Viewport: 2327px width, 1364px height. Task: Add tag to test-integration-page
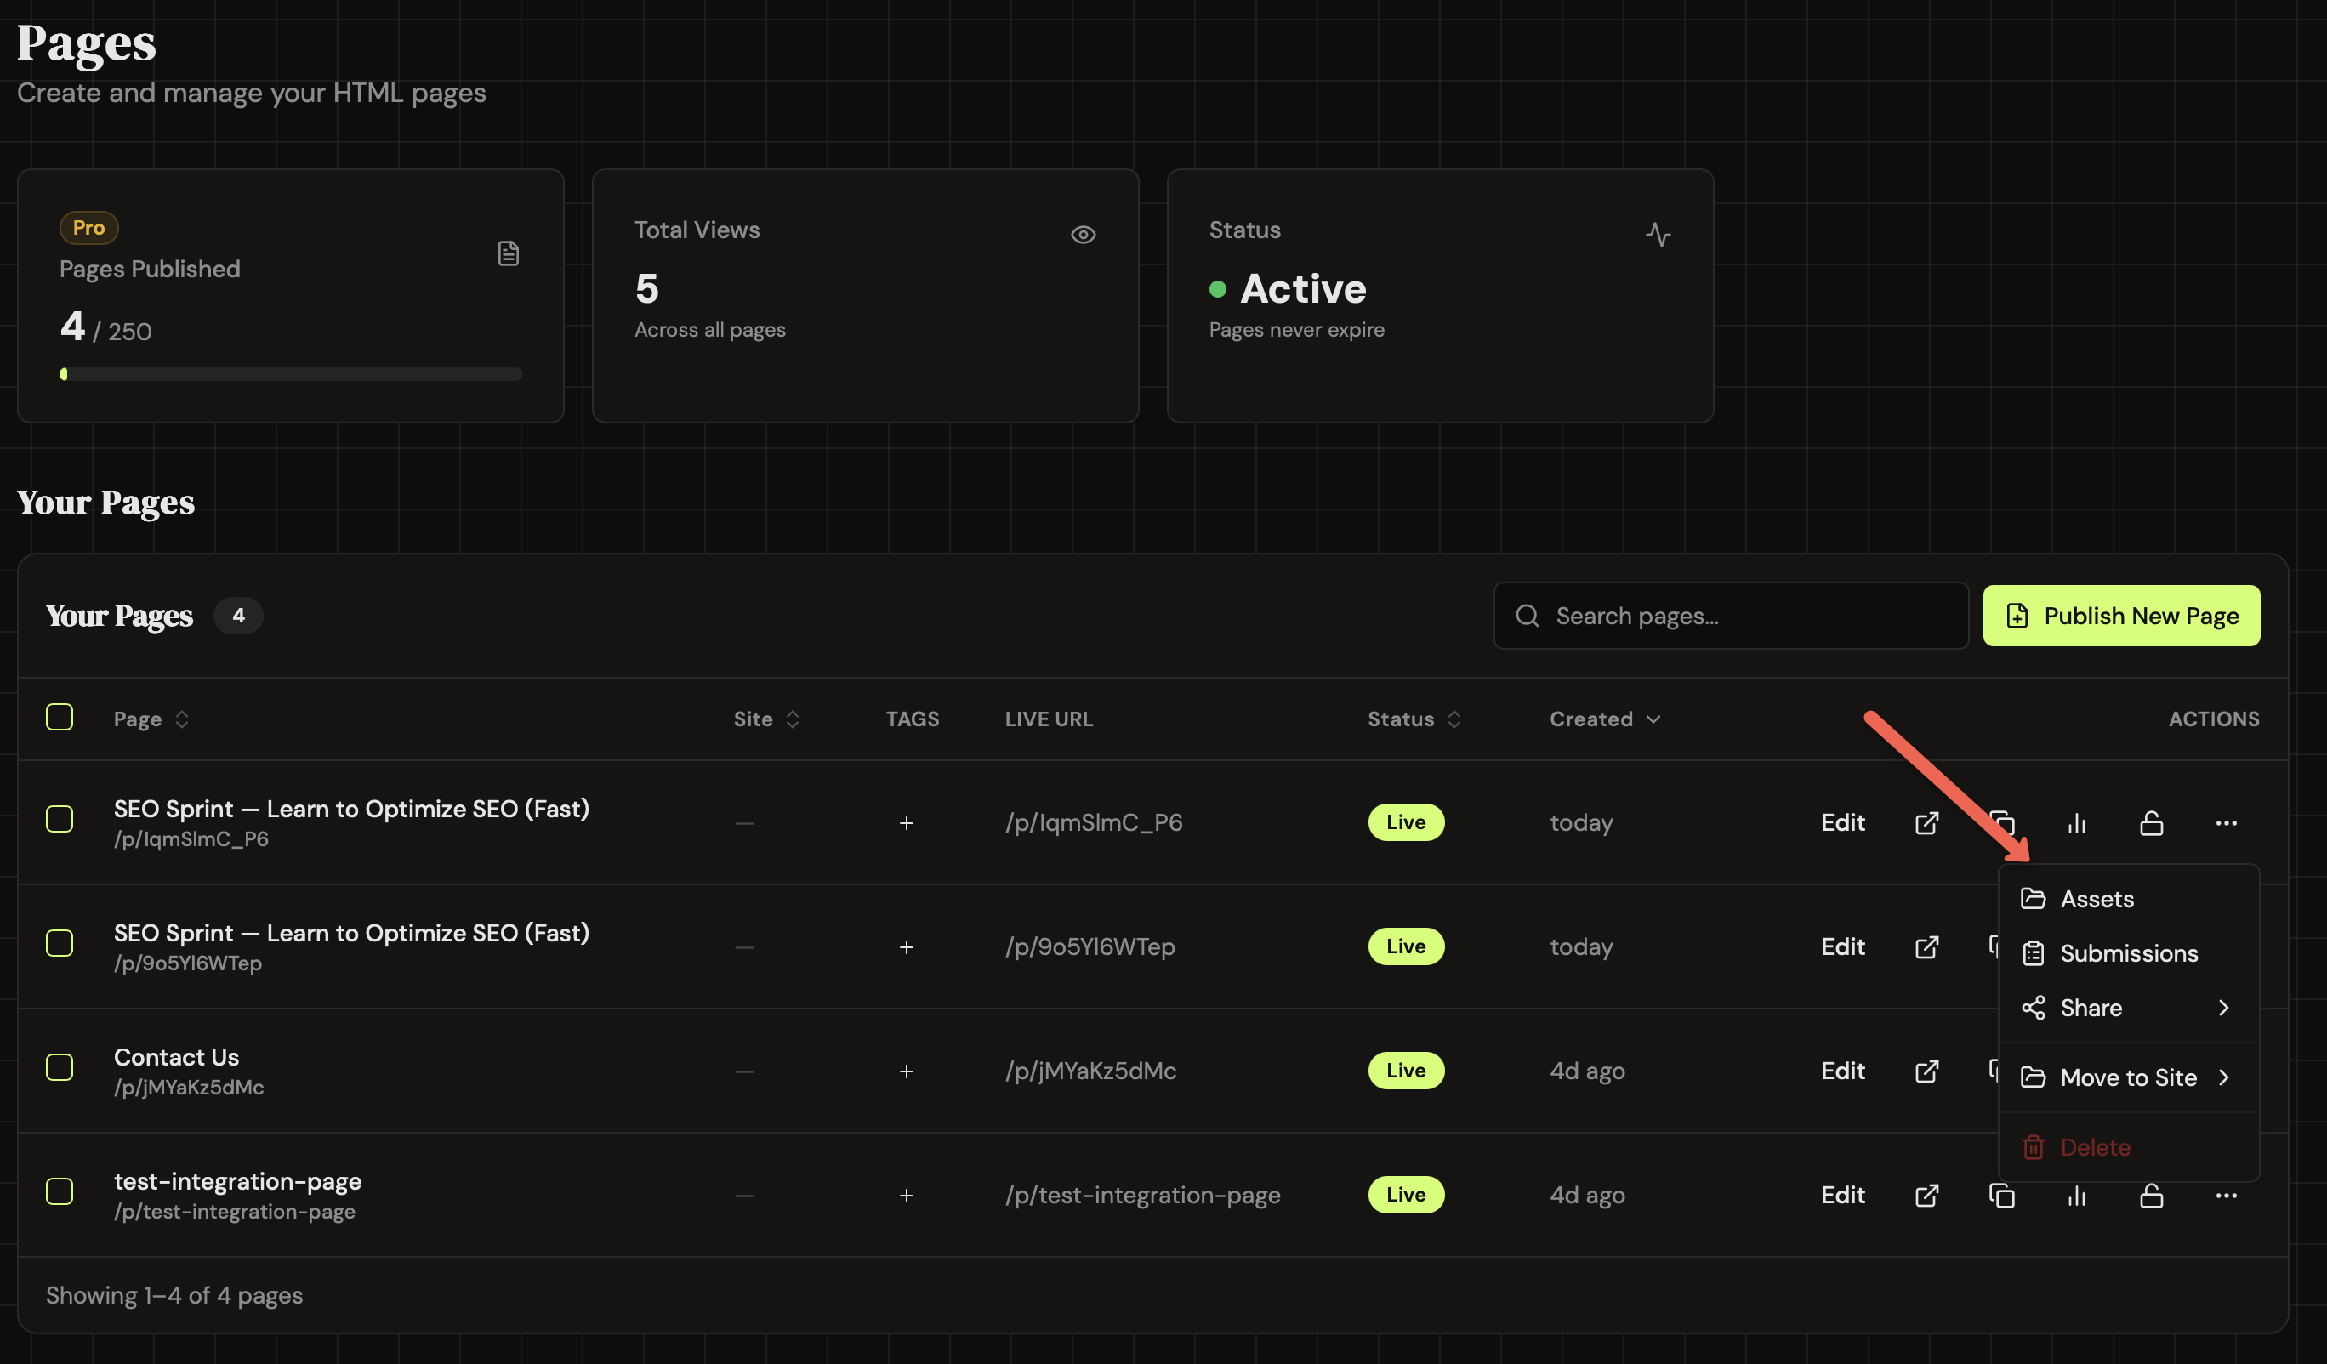click(907, 1195)
